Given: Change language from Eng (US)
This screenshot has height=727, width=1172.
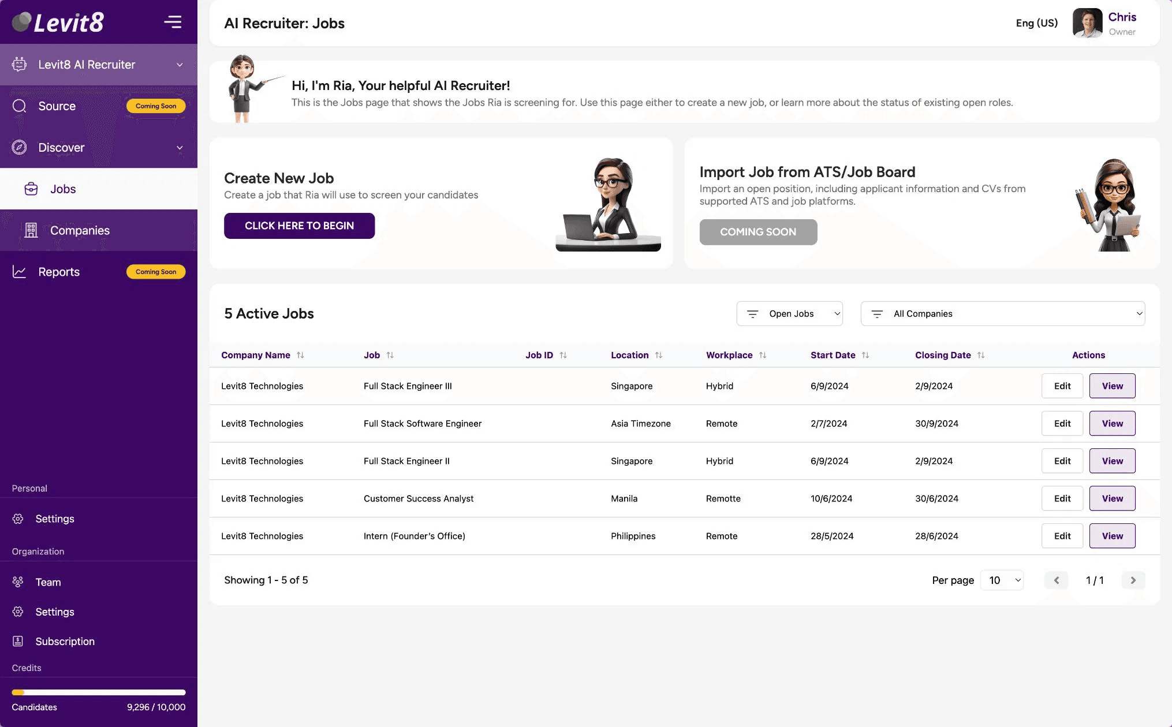Looking at the screenshot, I should pos(1037,23).
